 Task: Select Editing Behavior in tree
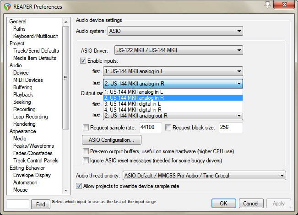tap(27, 168)
